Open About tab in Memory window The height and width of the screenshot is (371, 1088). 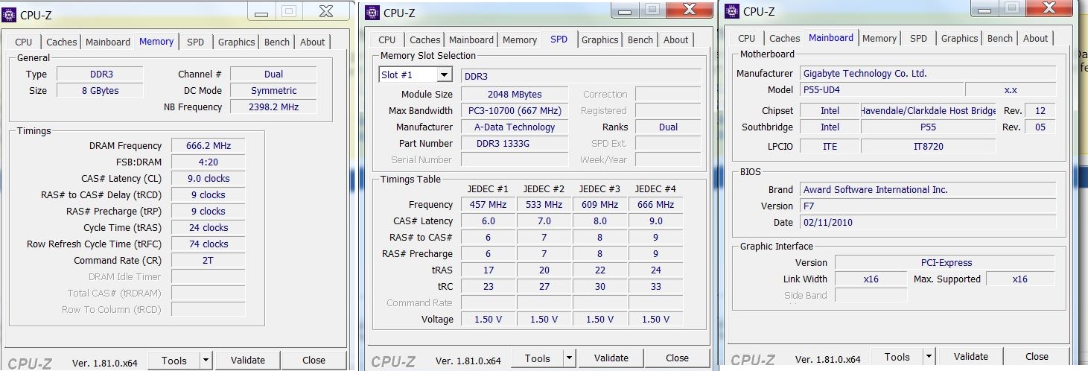(313, 42)
